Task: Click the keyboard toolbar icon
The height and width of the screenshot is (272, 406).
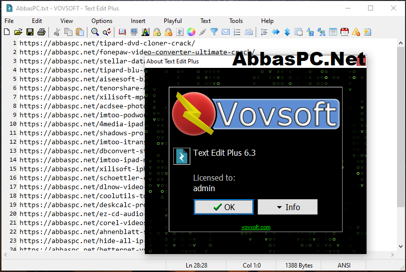Action: tap(249, 32)
